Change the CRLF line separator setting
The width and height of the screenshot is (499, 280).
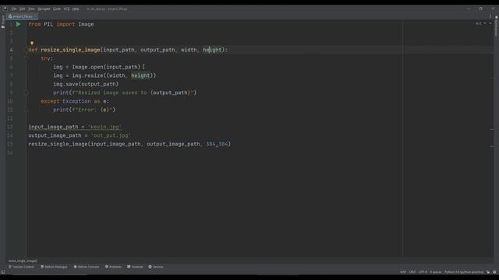tap(412, 272)
